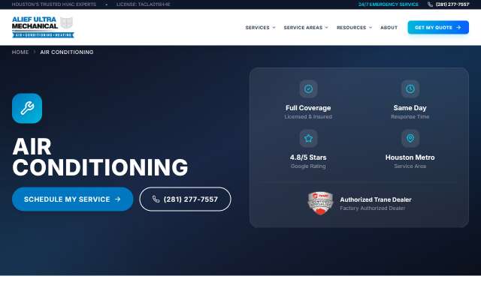Click the 4.8/5 Stars star icon
Viewport: 481px width, 300px height.
(308, 138)
